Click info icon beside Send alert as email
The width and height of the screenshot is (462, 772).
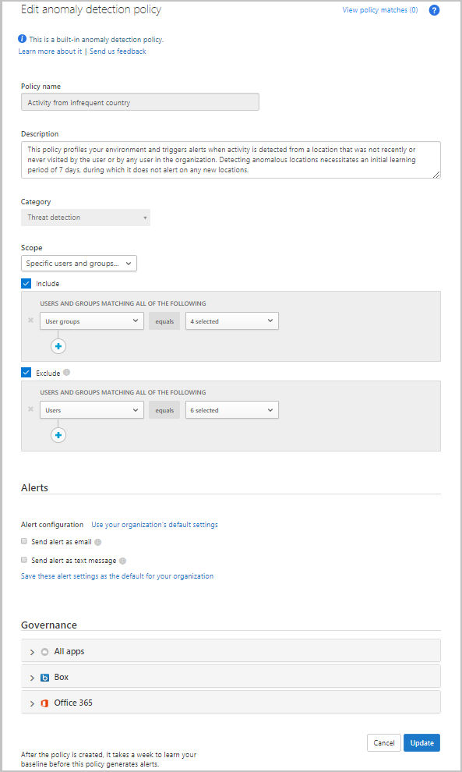[x=98, y=542]
